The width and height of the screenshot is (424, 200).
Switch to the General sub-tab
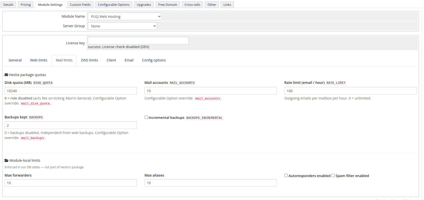(x=15, y=60)
